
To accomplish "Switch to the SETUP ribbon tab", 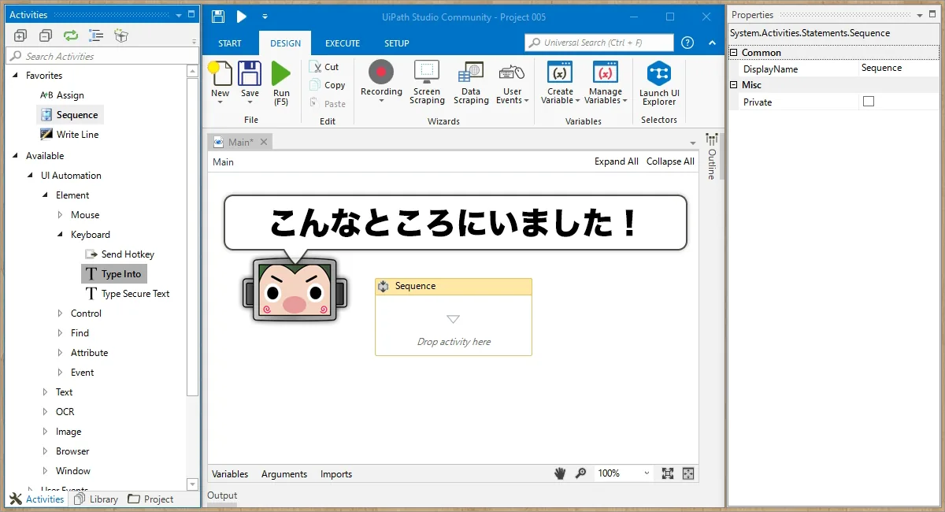I will [x=397, y=43].
